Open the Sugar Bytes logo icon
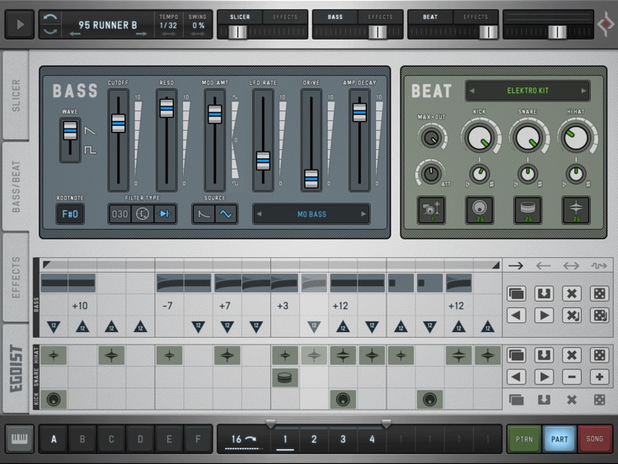The height and width of the screenshot is (464, 618). 606,25
